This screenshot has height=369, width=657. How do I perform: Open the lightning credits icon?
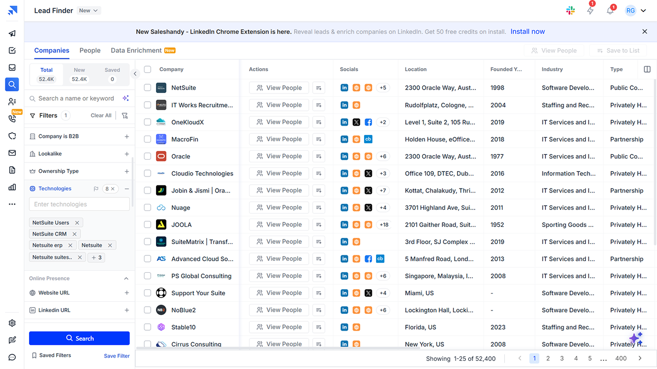[x=590, y=10]
